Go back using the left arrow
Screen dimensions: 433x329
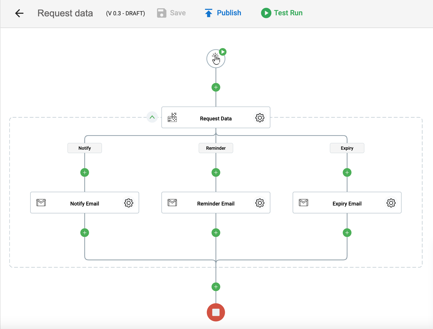click(x=19, y=13)
